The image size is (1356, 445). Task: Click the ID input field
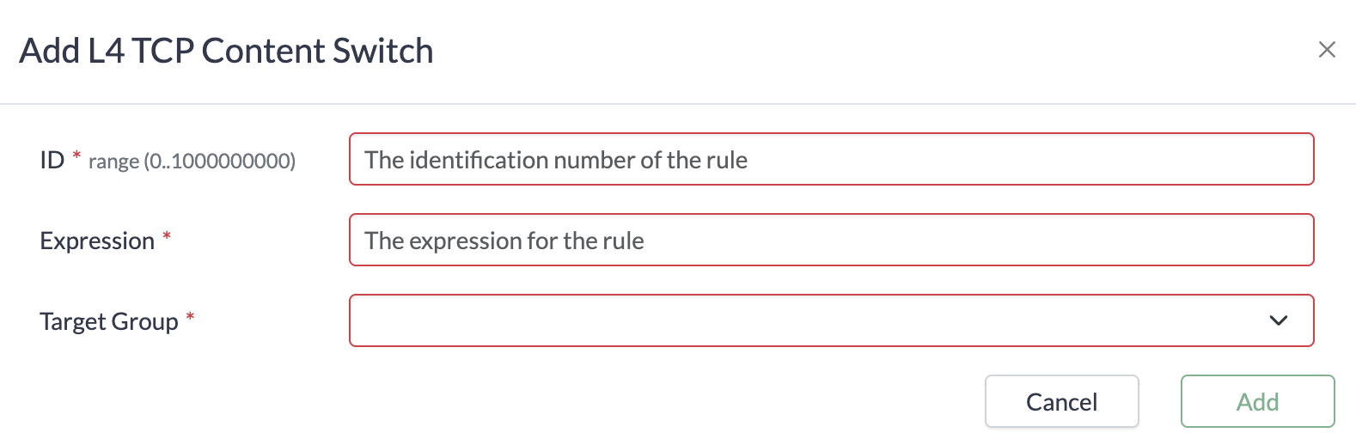click(x=830, y=159)
